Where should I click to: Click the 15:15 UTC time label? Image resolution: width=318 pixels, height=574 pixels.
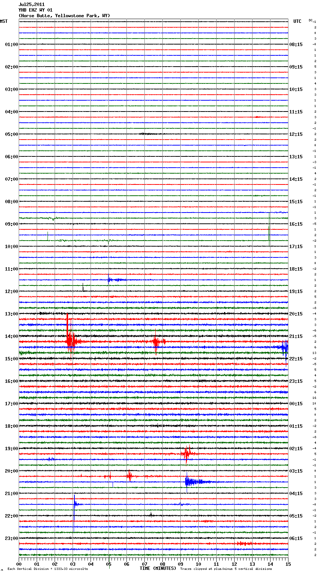click(296, 202)
